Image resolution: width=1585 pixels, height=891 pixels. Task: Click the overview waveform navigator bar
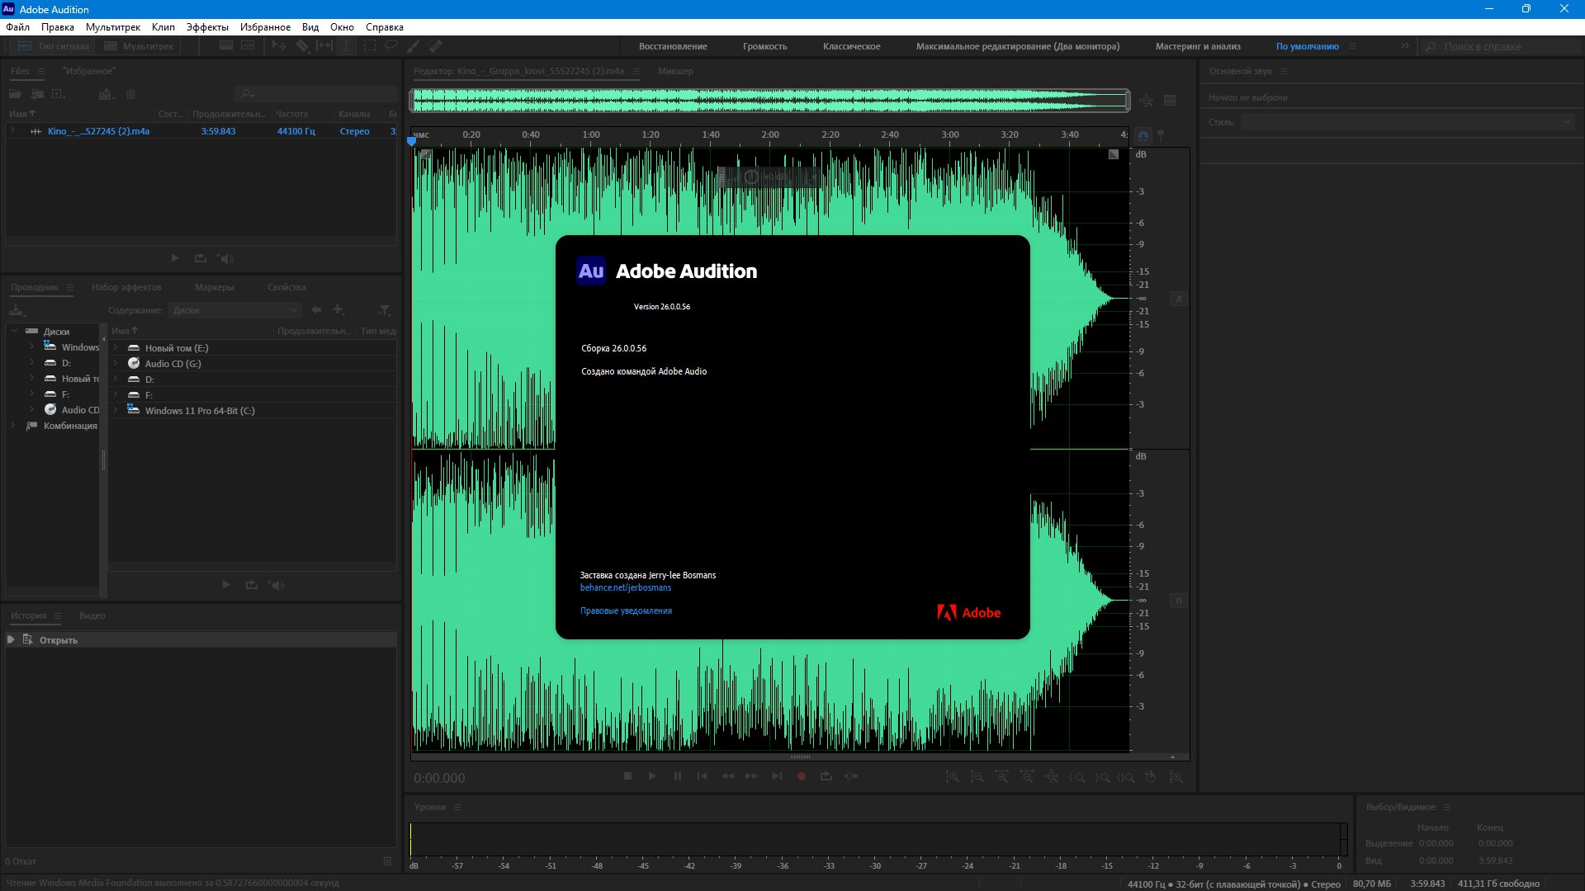click(769, 101)
